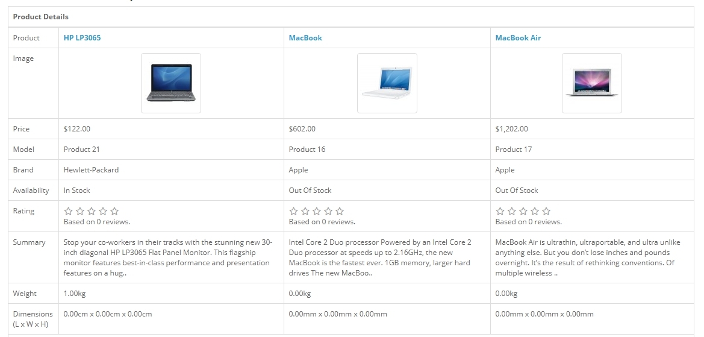Click the Product row label
The height and width of the screenshot is (337, 704).
pos(26,38)
